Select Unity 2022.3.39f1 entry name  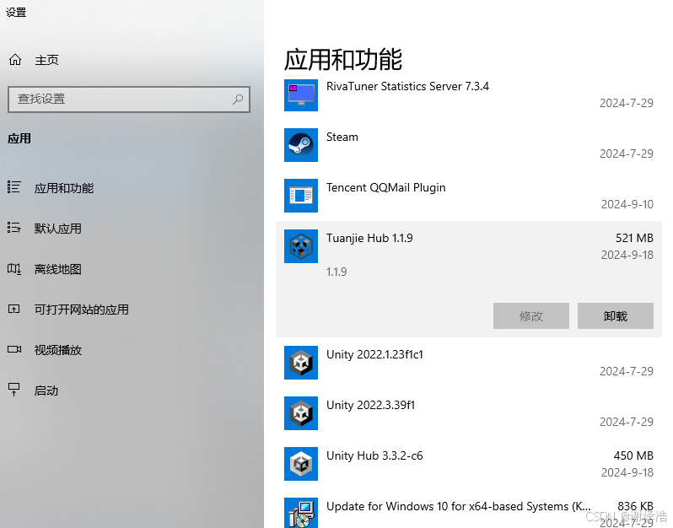point(371,405)
